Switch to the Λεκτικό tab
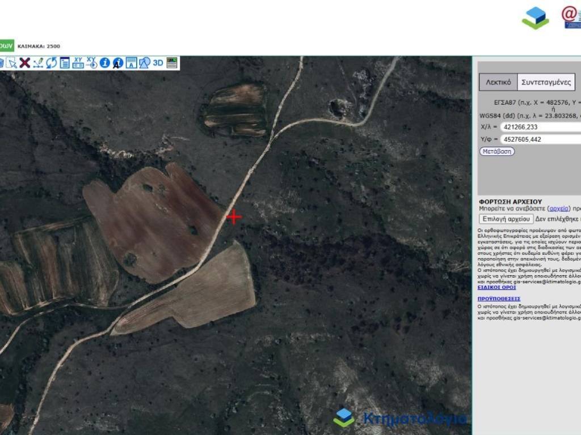Viewport: 581px width, 435px height. pos(498,82)
